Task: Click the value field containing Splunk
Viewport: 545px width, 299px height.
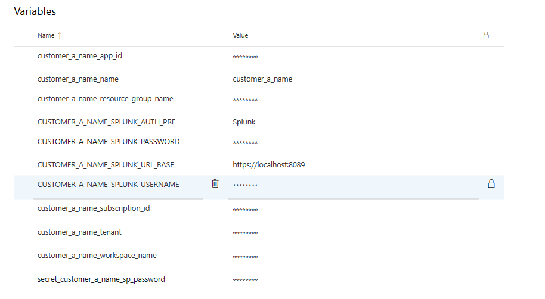Action: point(244,122)
